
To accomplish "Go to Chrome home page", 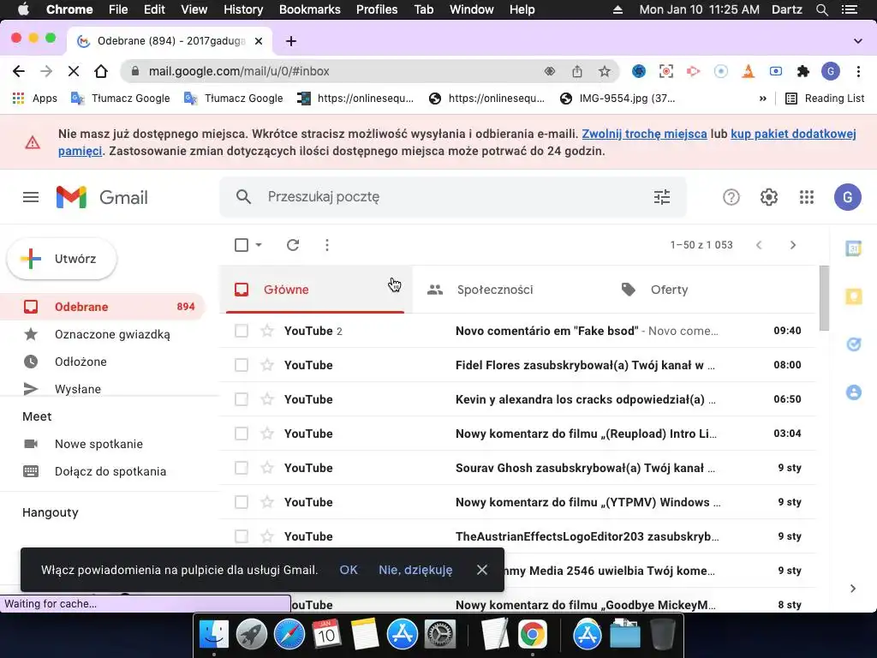I will (x=101, y=71).
